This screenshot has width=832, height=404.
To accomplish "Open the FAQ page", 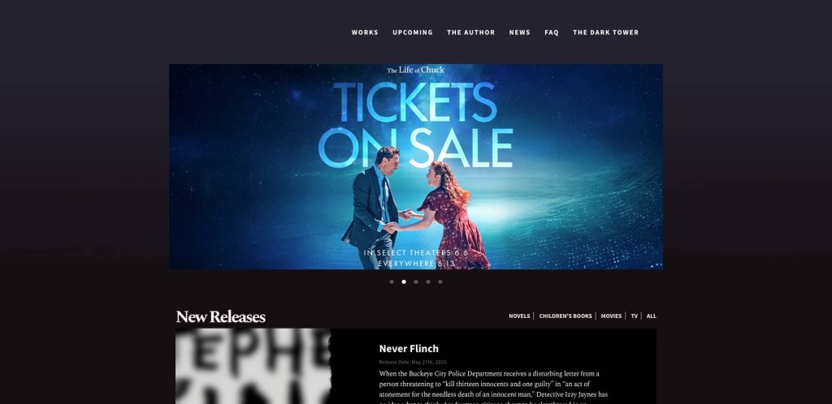I will pyautogui.click(x=552, y=32).
